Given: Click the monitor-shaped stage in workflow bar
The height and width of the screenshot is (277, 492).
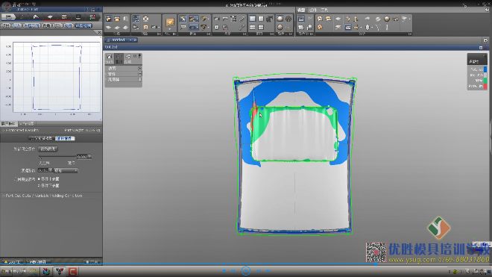Looking at the screenshot, I should pyautogui.click(x=78, y=17).
